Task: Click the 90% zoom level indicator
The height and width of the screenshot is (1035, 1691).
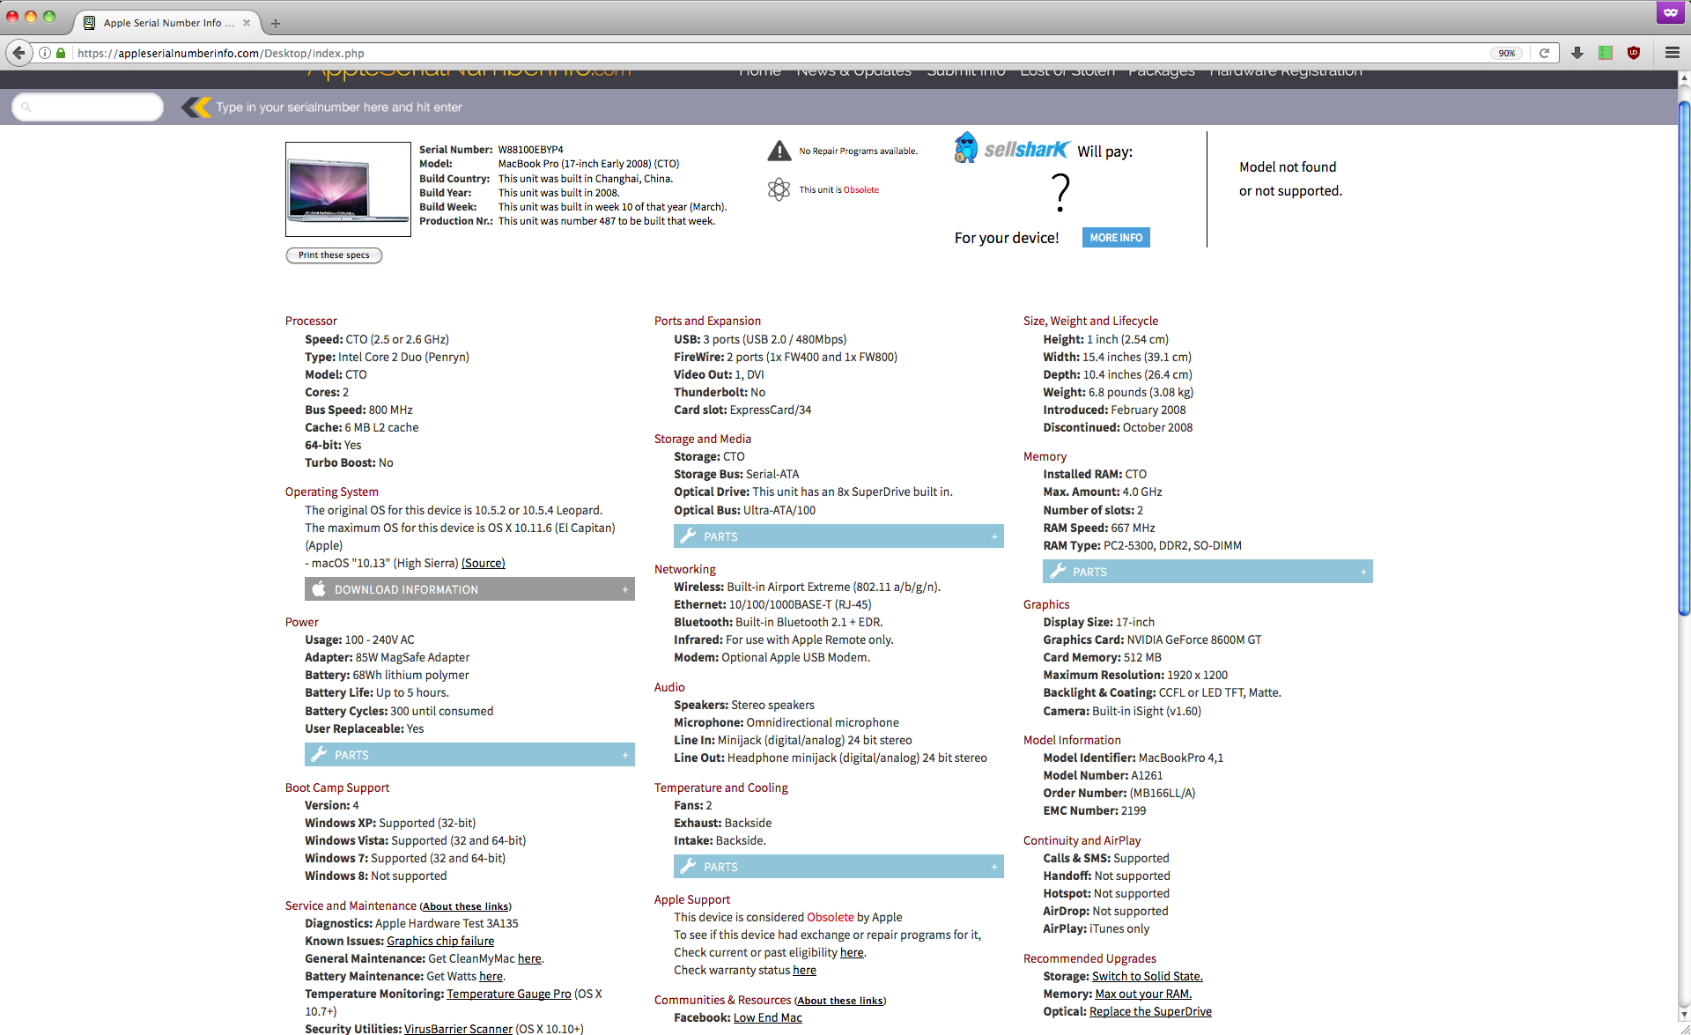Action: coord(1507,53)
